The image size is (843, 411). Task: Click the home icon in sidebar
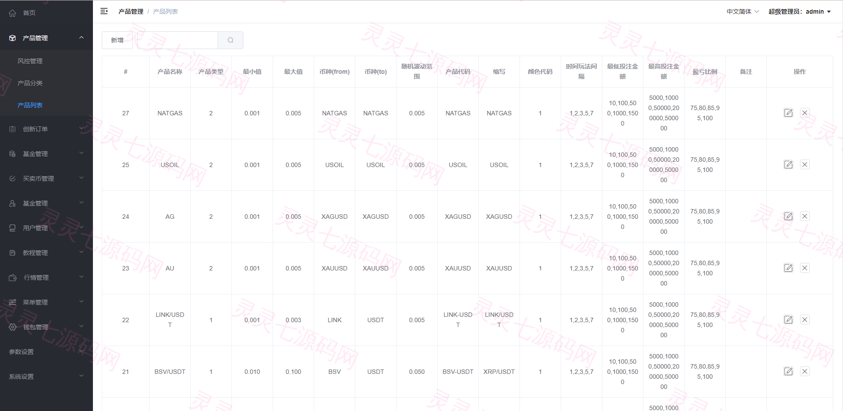[x=12, y=13]
